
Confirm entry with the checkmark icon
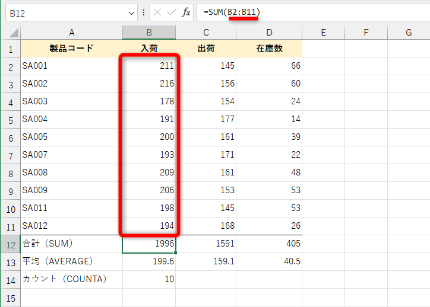point(172,12)
